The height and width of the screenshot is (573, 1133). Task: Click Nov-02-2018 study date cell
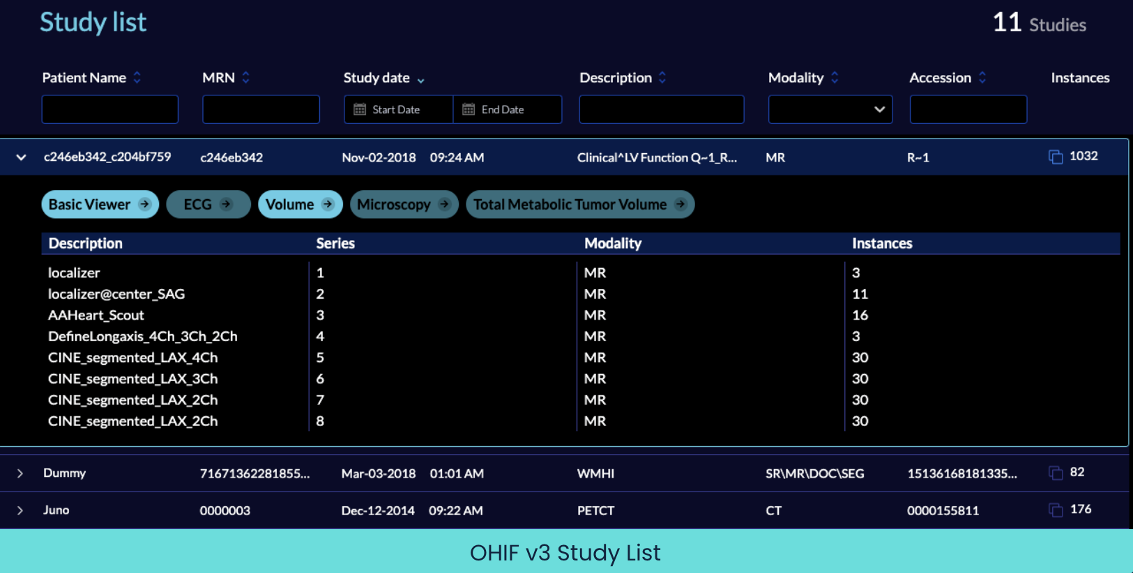coord(379,157)
